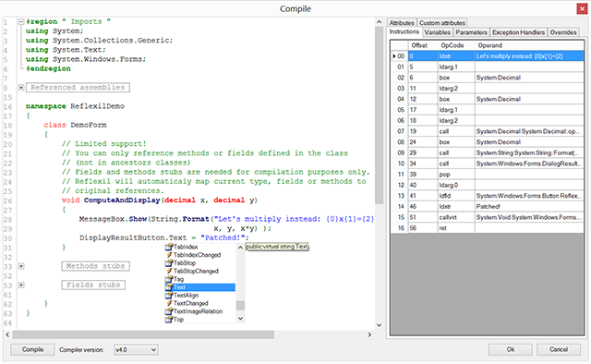The height and width of the screenshot is (364, 591).
Task: Close the Compile dialog window
Action: pos(582,8)
